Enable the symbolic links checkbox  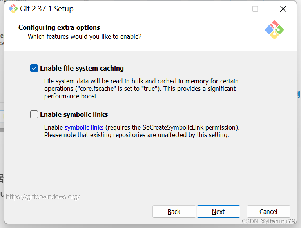34,114
